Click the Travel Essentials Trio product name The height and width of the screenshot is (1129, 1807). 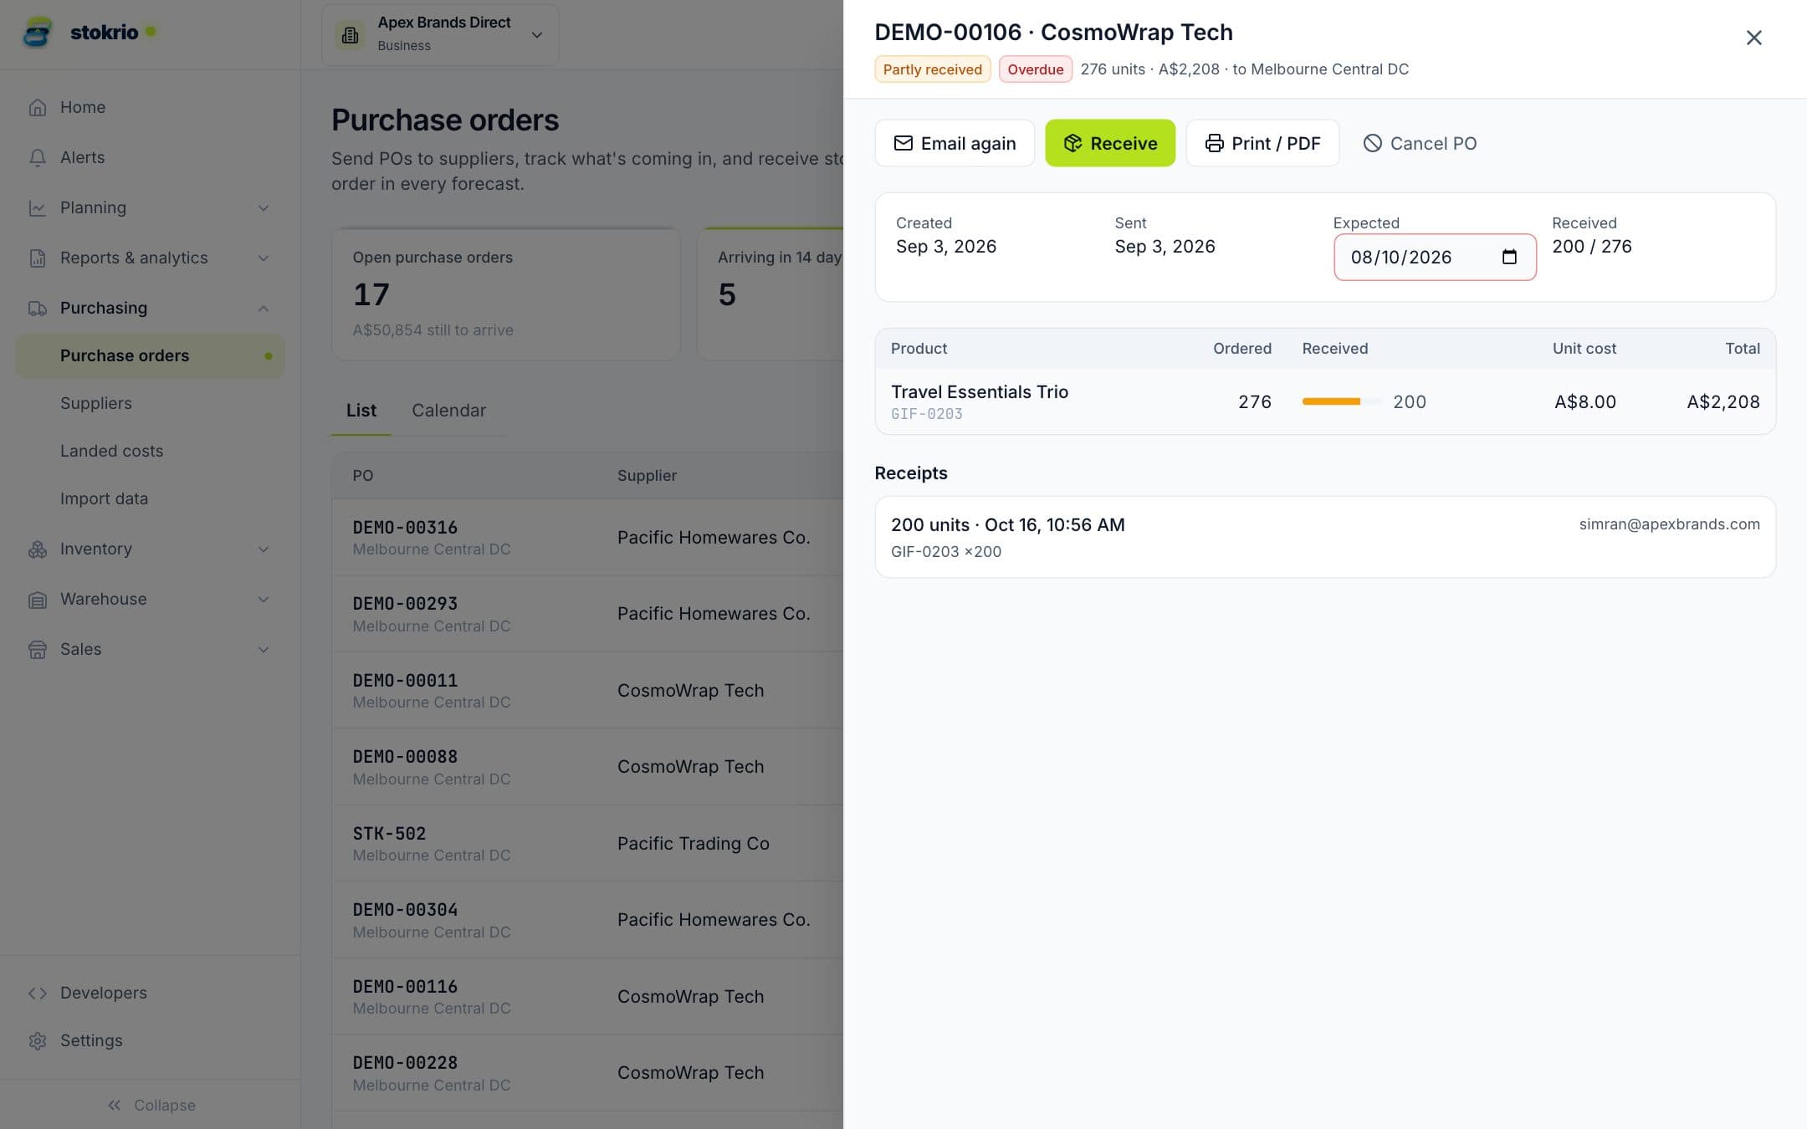[980, 391]
